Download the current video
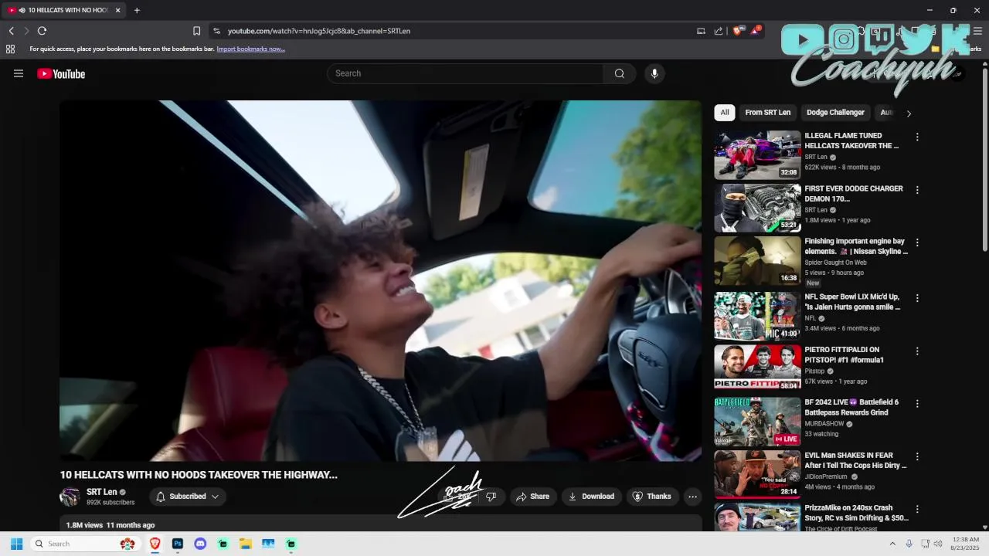Image resolution: width=989 pixels, height=556 pixels. [x=591, y=497]
